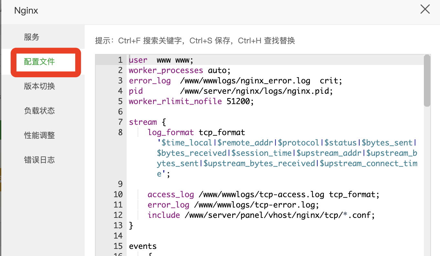
Task: Click the access_log tcp-access.log line
Action: click(263, 195)
